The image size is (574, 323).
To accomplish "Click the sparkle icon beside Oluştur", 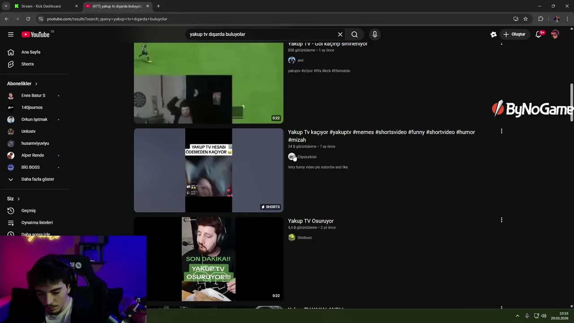I will [x=493, y=35].
